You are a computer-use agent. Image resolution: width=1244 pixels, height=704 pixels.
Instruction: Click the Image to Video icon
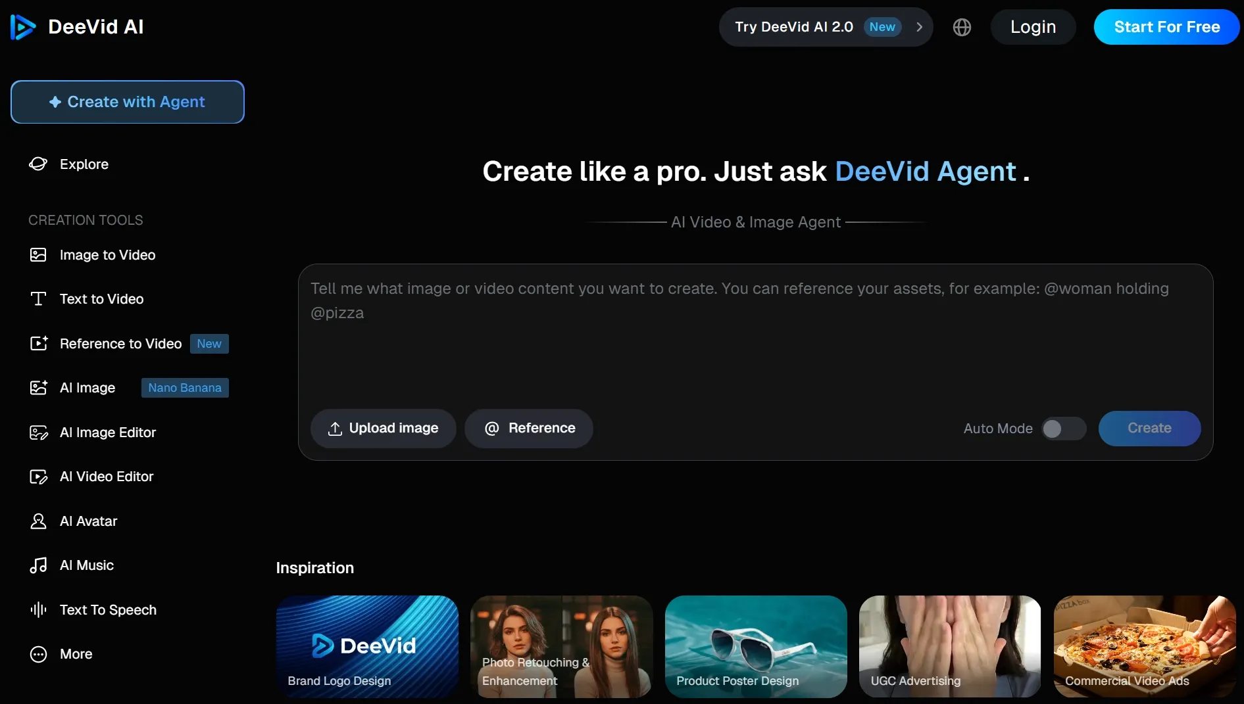(38, 255)
